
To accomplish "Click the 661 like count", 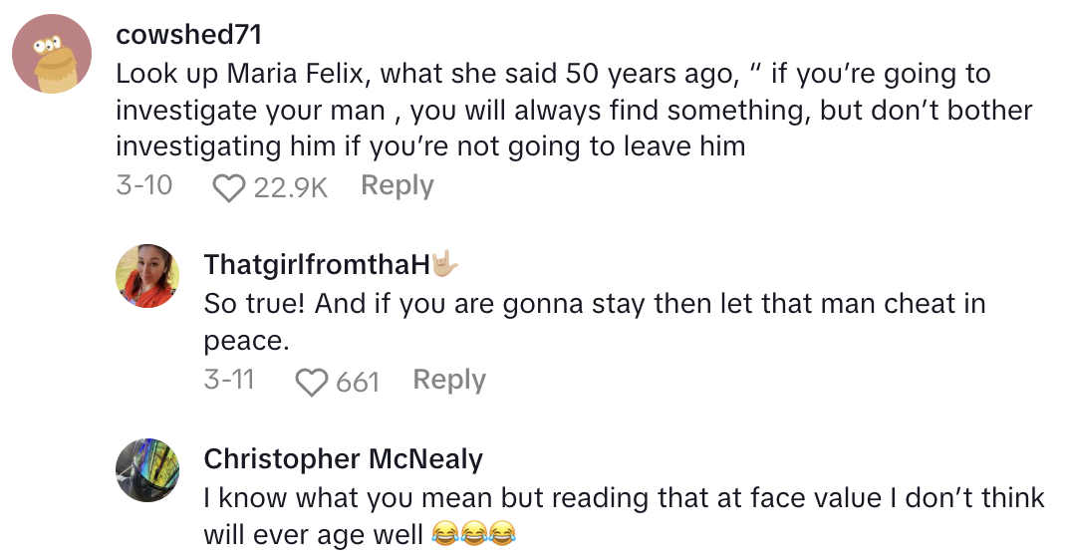I will tap(358, 382).
